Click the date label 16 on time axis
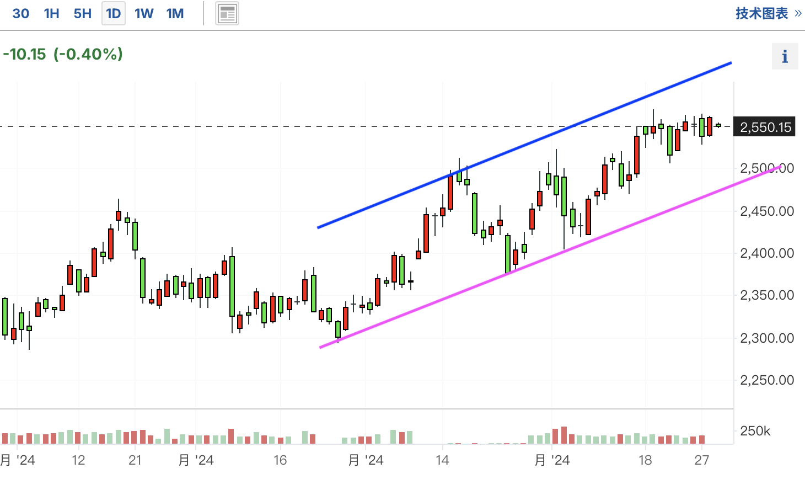Image resolution: width=805 pixels, height=479 pixels. [280, 460]
